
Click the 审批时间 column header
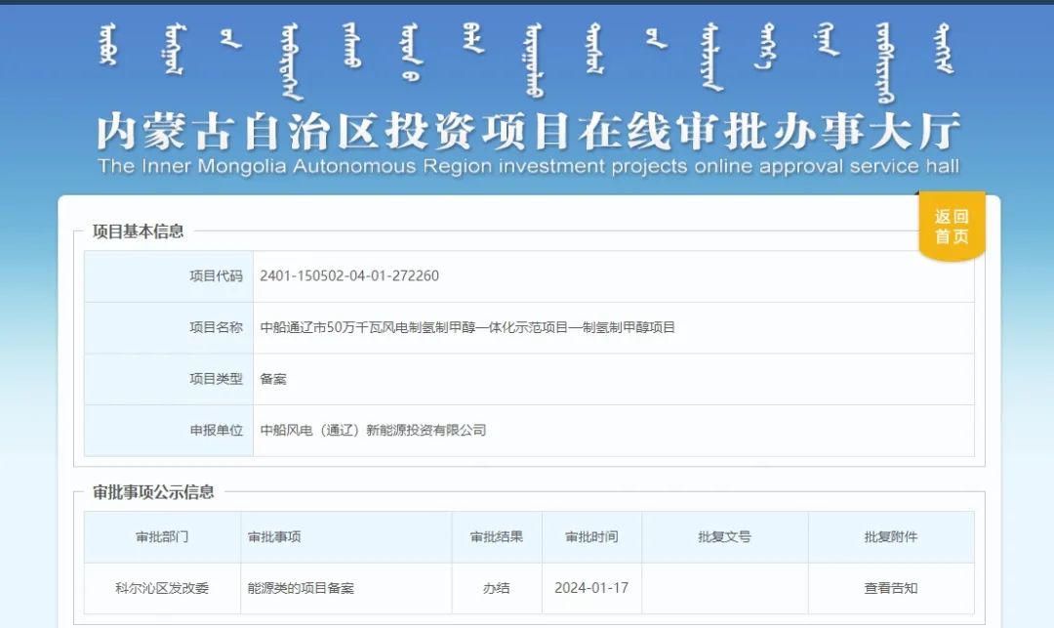click(x=591, y=537)
